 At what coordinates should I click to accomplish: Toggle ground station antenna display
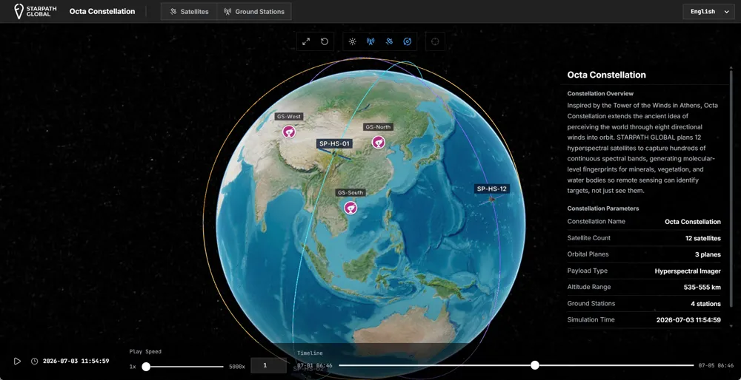[370, 41]
